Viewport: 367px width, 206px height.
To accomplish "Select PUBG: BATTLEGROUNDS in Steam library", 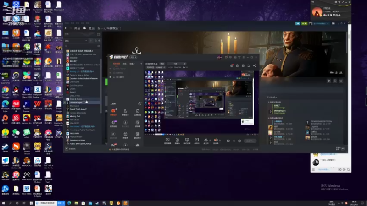I will point(80,144).
